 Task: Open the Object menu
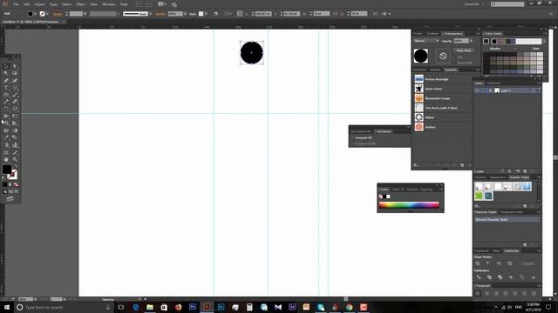click(39, 4)
